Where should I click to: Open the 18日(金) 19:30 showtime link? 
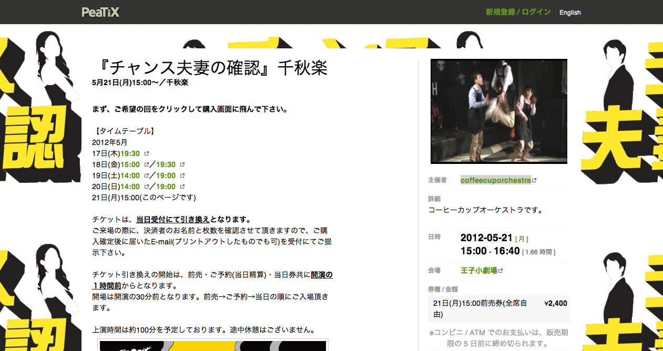point(166,164)
